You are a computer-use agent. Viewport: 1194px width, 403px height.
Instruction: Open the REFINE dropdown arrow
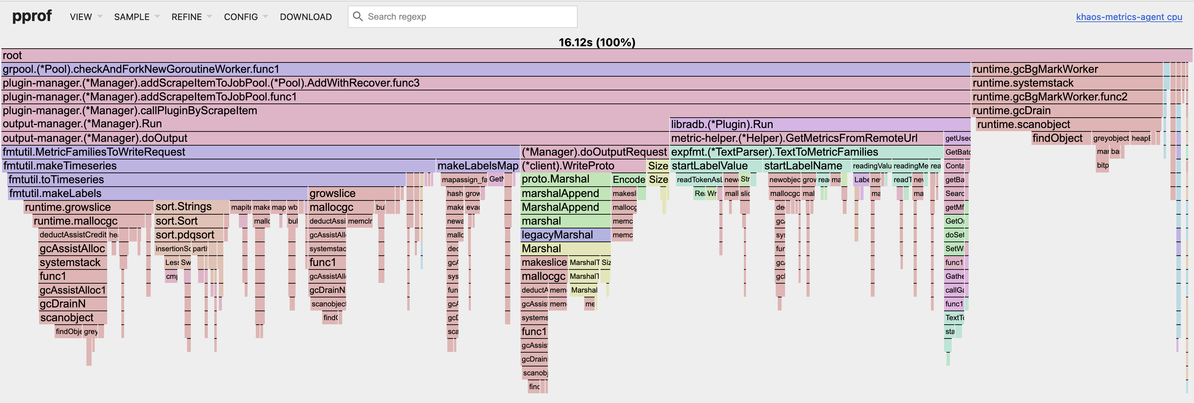pyautogui.click(x=209, y=17)
